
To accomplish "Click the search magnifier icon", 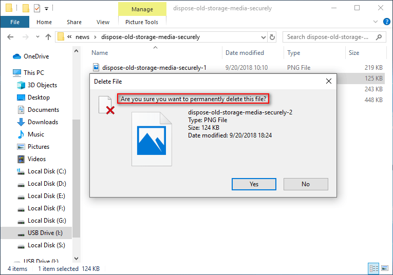I will coord(379,37).
